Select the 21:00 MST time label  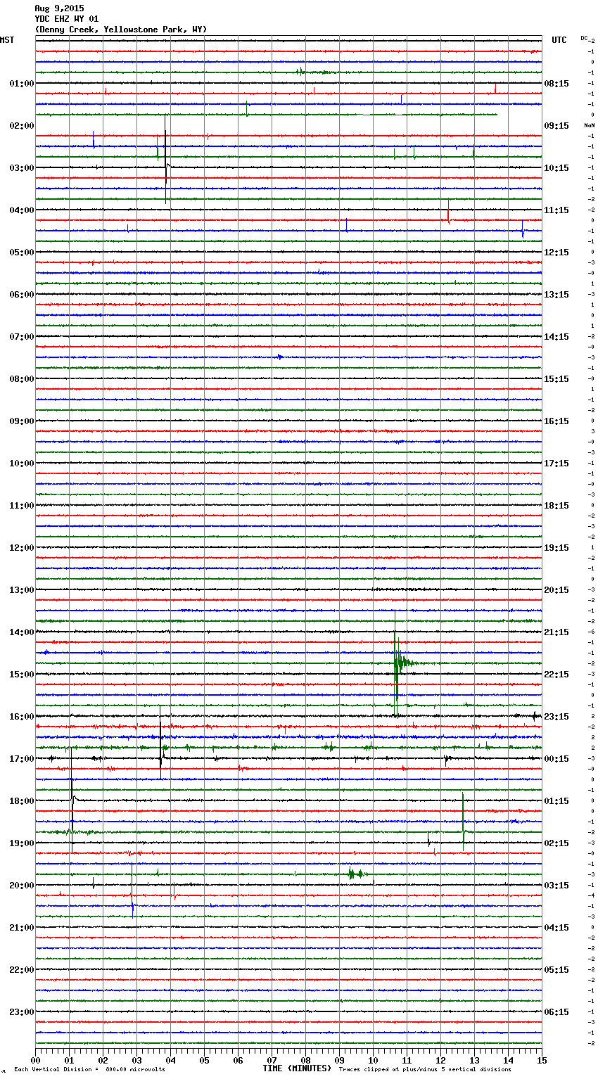click(22, 928)
